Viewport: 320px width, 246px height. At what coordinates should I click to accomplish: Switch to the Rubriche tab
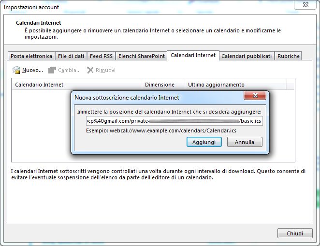pos(289,56)
